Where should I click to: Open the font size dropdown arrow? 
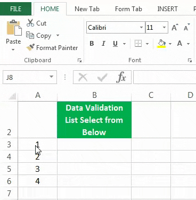[164, 28]
